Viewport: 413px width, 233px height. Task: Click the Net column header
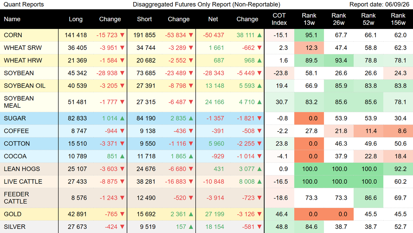(213, 19)
